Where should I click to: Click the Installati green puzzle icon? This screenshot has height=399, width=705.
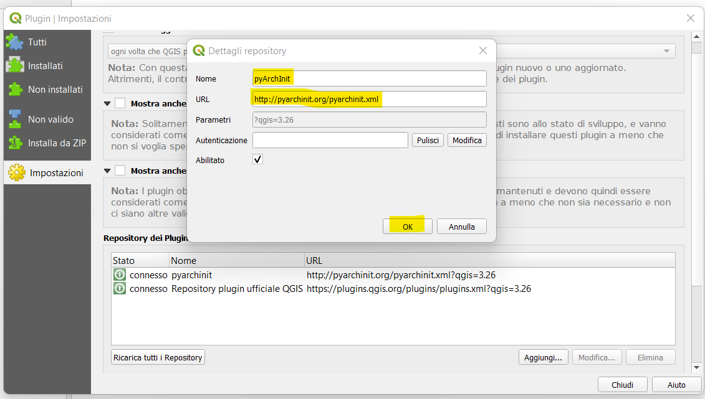(15, 65)
